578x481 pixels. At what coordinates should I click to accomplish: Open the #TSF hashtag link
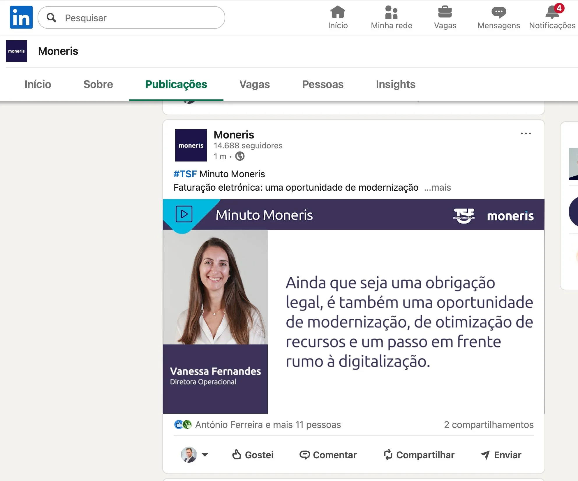click(x=185, y=174)
